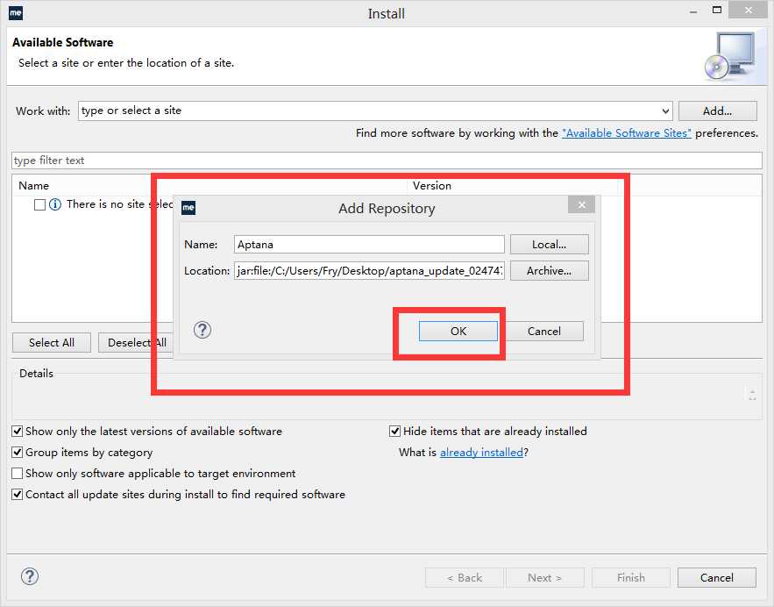This screenshot has height=607, width=774.
Task: Minimize the Install window
Action: (x=693, y=12)
